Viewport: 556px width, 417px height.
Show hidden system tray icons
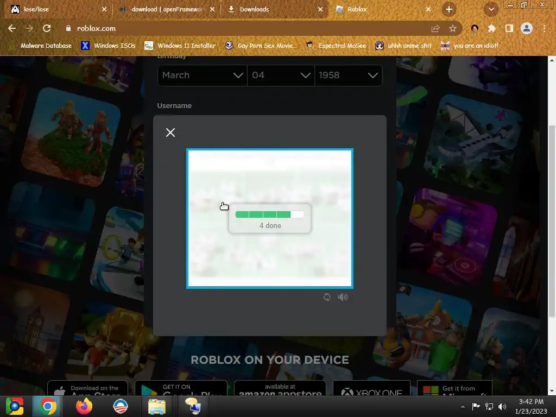coord(463,407)
